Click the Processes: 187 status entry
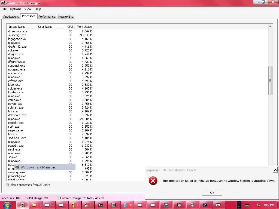279x209 pixels. (11, 198)
